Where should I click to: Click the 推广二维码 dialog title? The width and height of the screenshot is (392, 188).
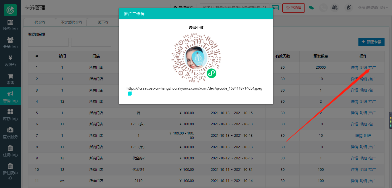tap(134, 14)
